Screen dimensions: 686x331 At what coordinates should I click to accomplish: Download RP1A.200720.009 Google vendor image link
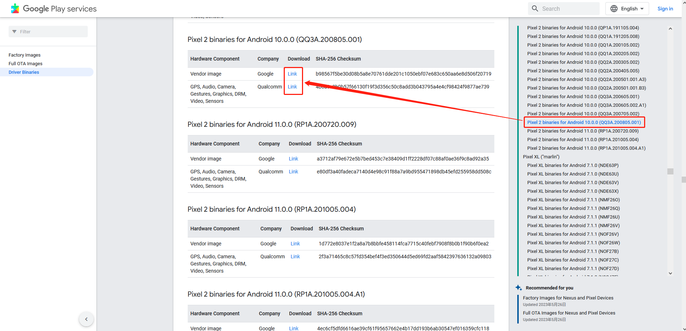[293, 159]
